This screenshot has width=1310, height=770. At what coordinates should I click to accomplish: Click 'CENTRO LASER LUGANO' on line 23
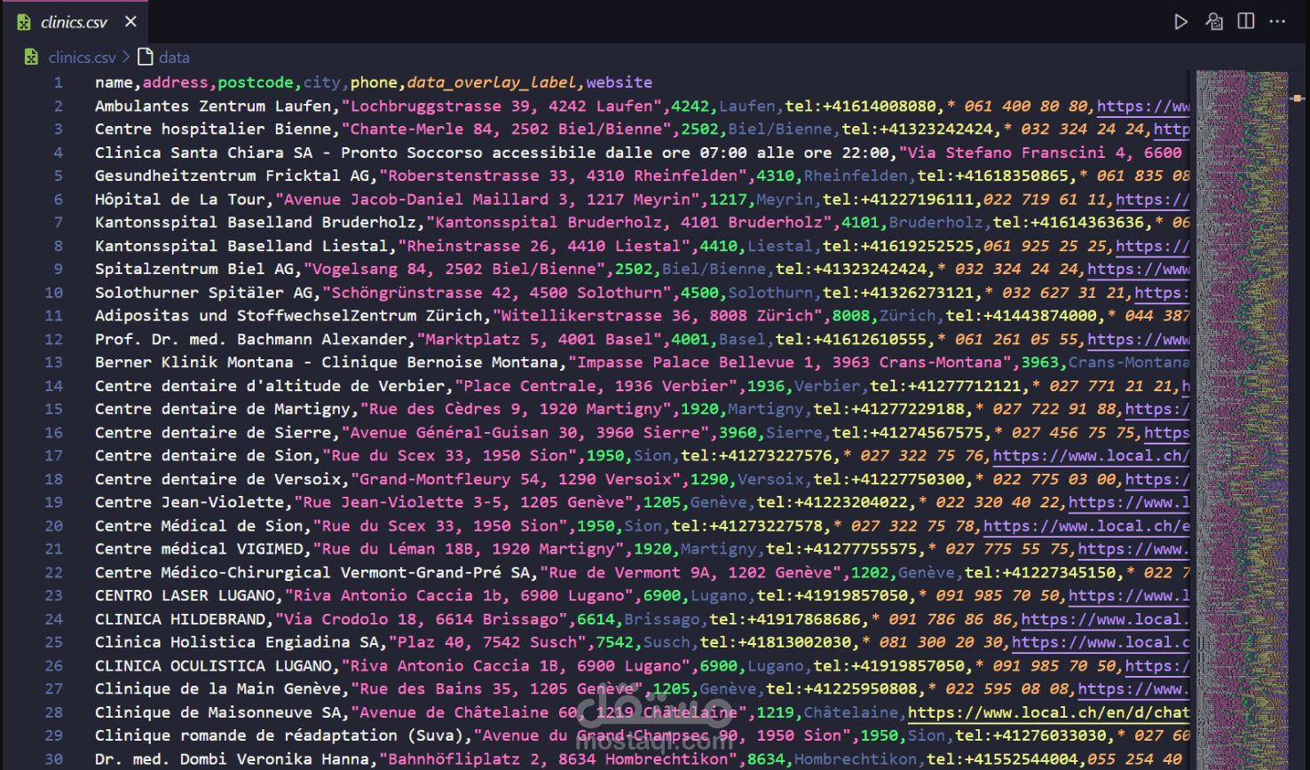click(185, 596)
